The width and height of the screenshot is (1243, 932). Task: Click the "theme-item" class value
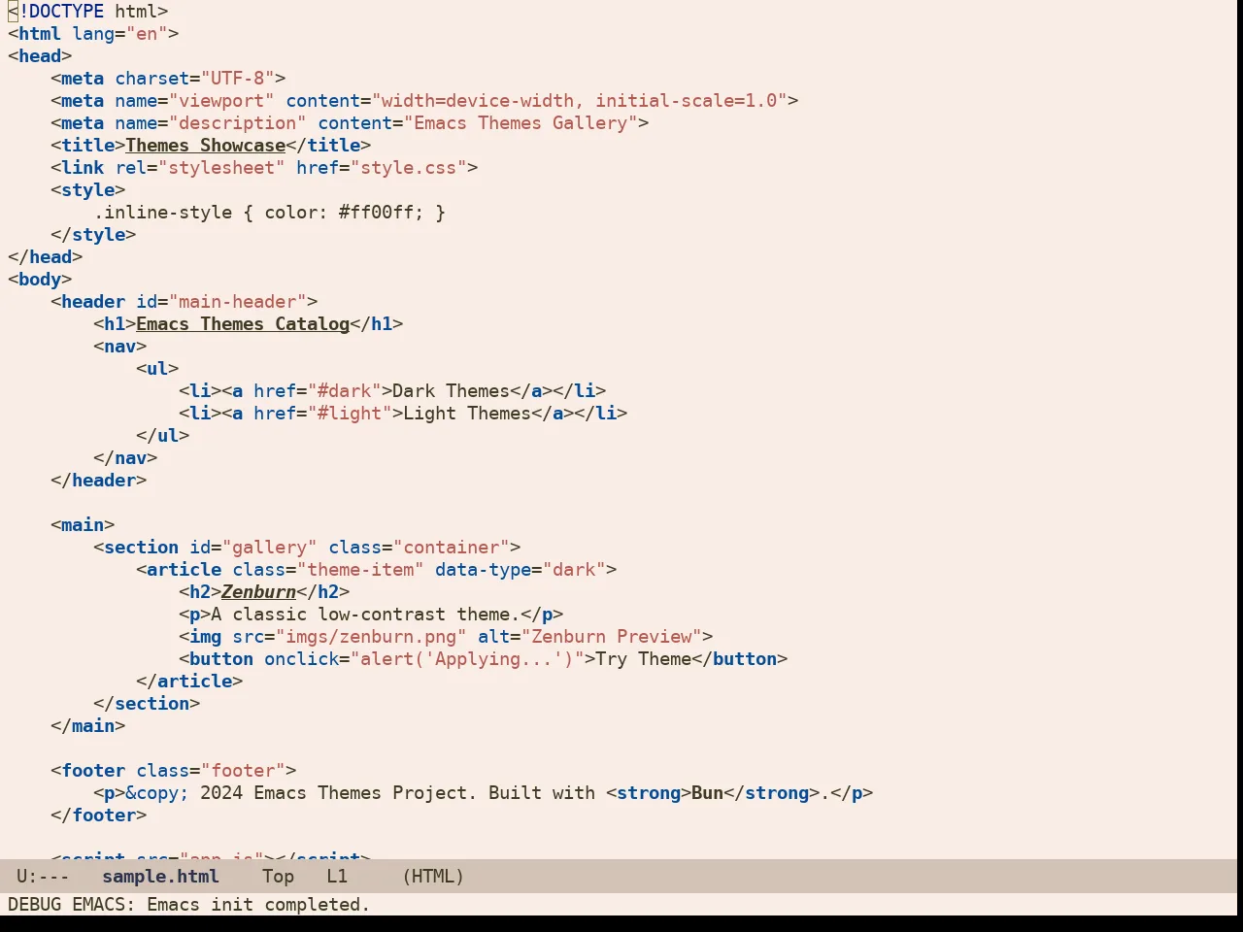[360, 570]
